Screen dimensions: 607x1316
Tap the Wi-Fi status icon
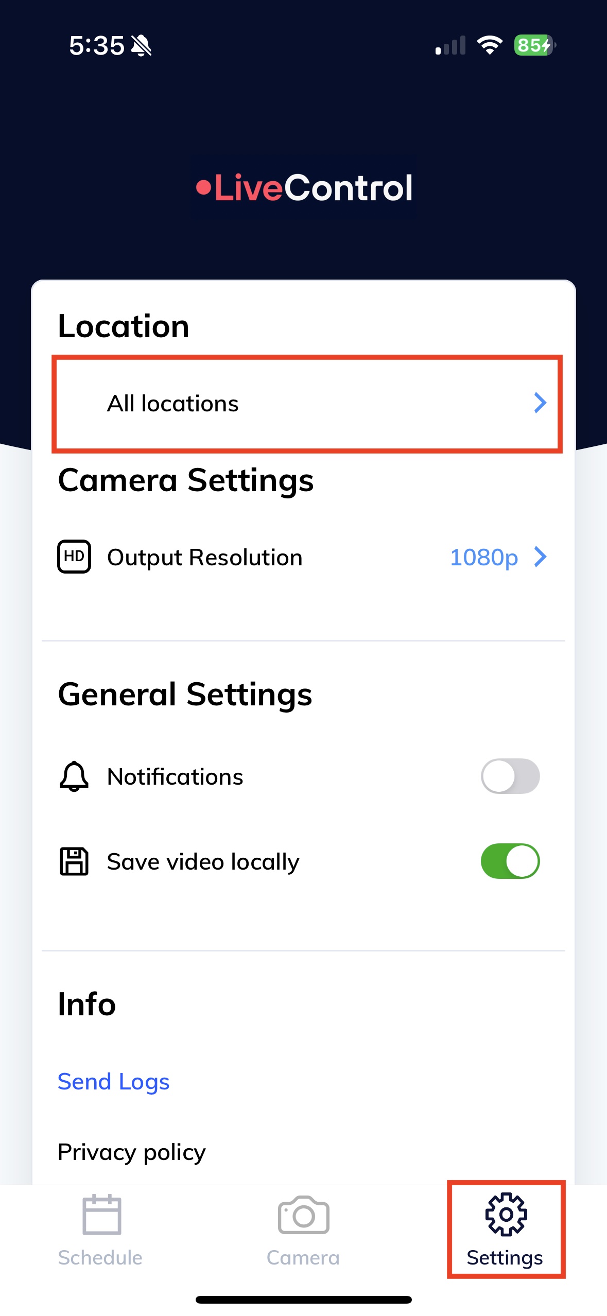pyautogui.click(x=489, y=45)
